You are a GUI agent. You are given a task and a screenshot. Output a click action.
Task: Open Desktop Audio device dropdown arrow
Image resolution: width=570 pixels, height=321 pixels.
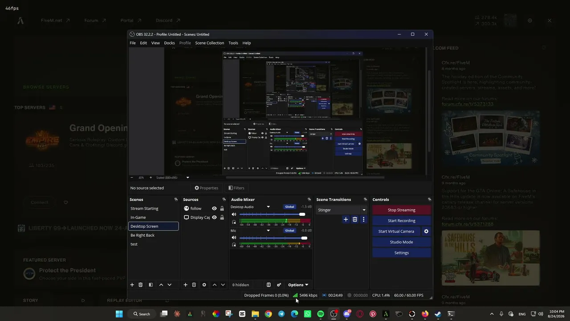click(268, 207)
